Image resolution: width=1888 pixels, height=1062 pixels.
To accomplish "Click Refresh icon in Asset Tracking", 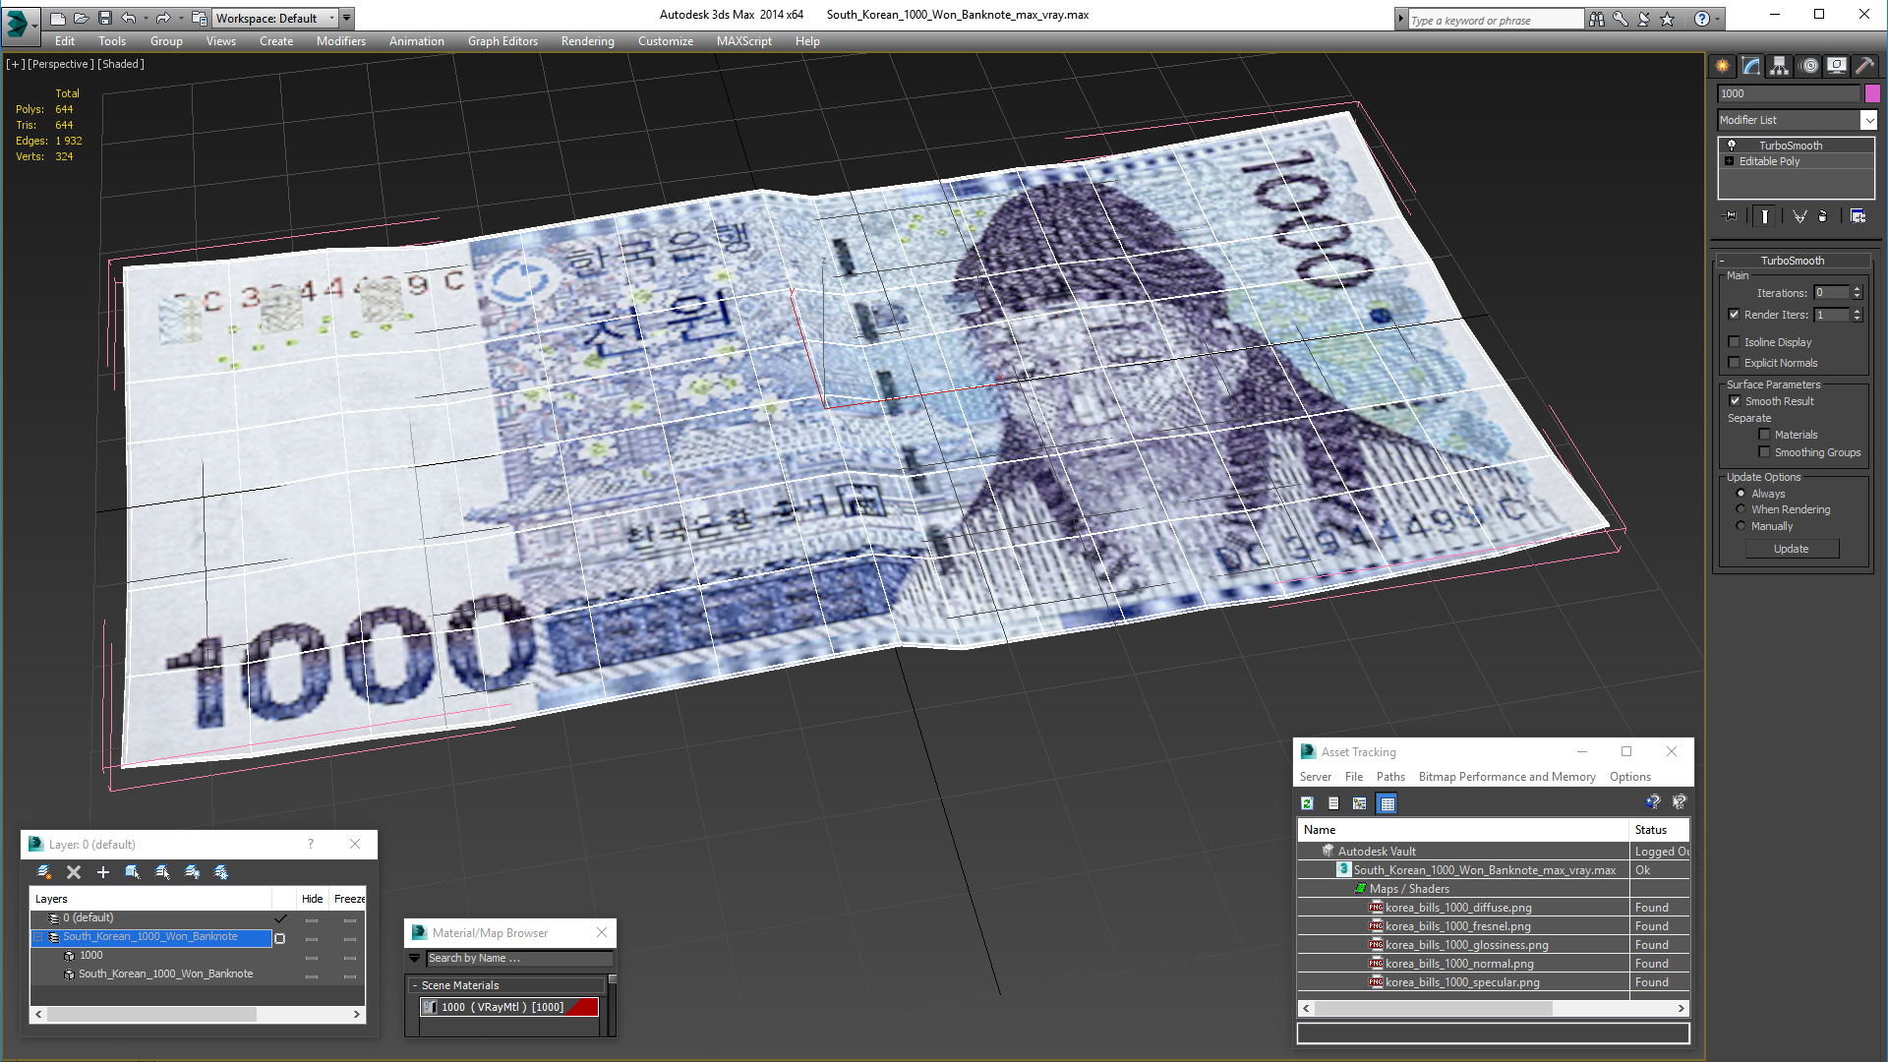I will (x=1308, y=803).
